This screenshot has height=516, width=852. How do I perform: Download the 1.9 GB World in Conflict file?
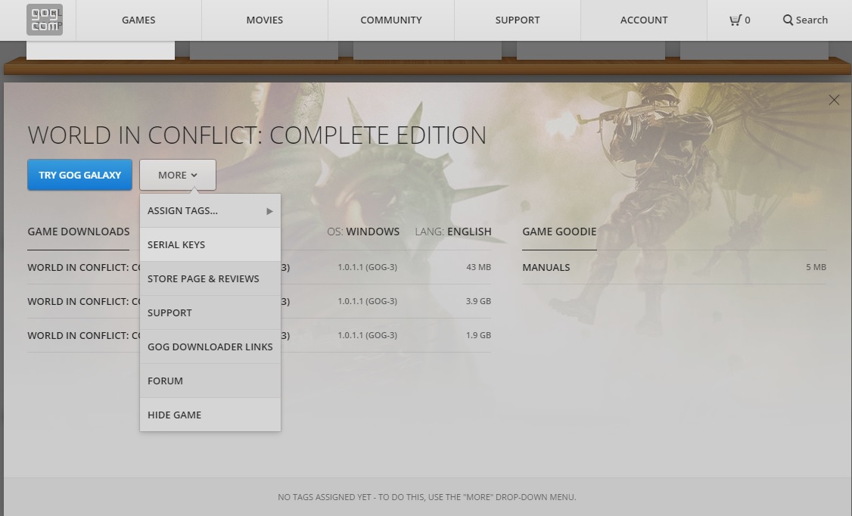260,335
